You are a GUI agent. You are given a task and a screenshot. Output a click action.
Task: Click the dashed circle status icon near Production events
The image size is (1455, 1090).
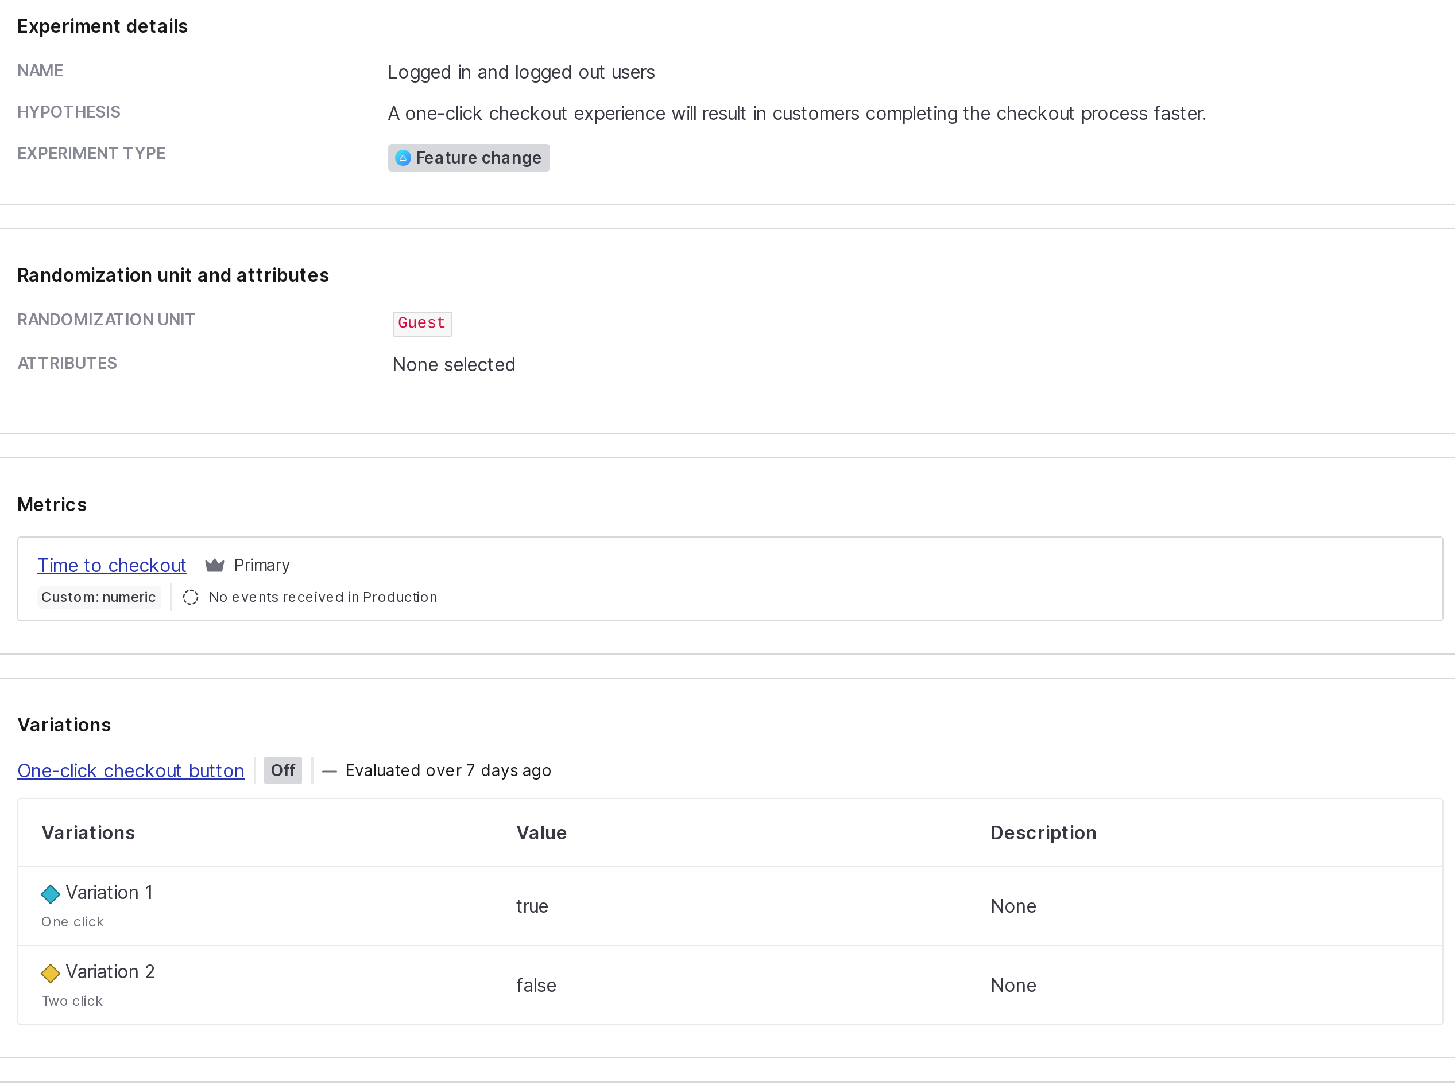191,597
